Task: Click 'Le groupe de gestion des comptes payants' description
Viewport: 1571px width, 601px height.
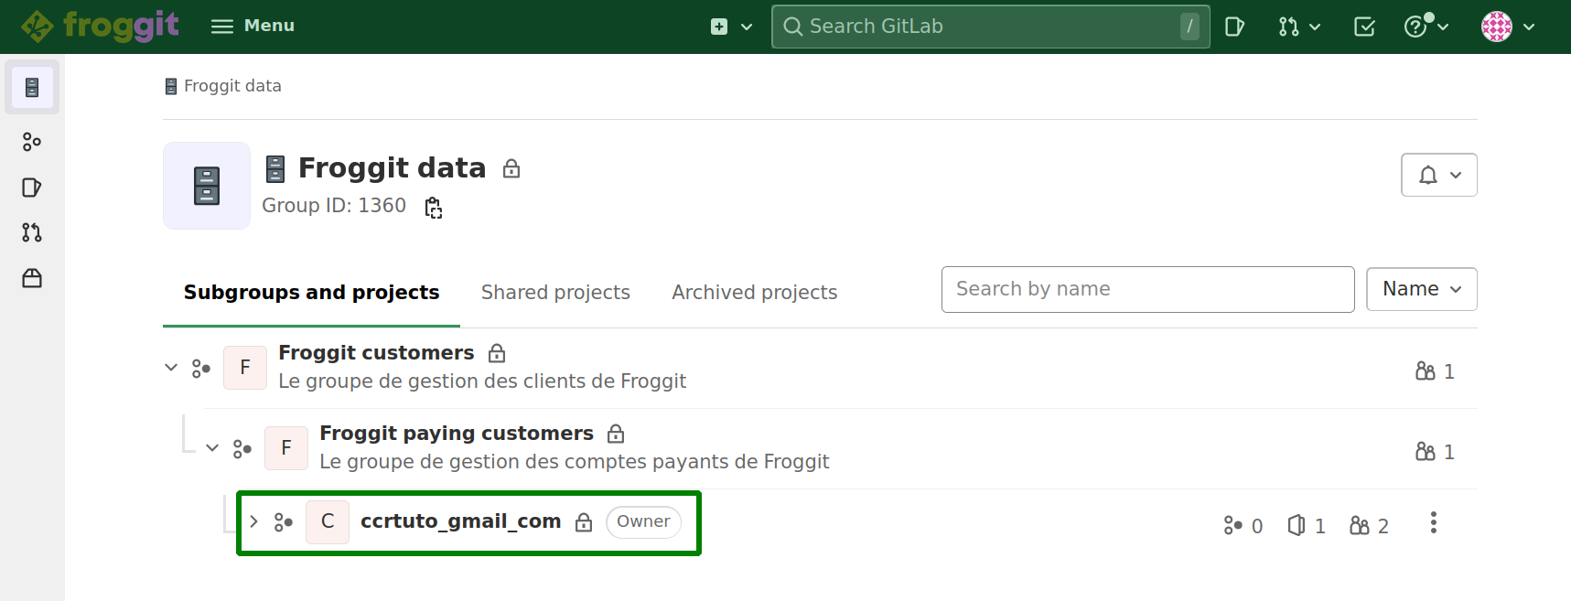Action: pyautogui.click(x=574, y=462)
